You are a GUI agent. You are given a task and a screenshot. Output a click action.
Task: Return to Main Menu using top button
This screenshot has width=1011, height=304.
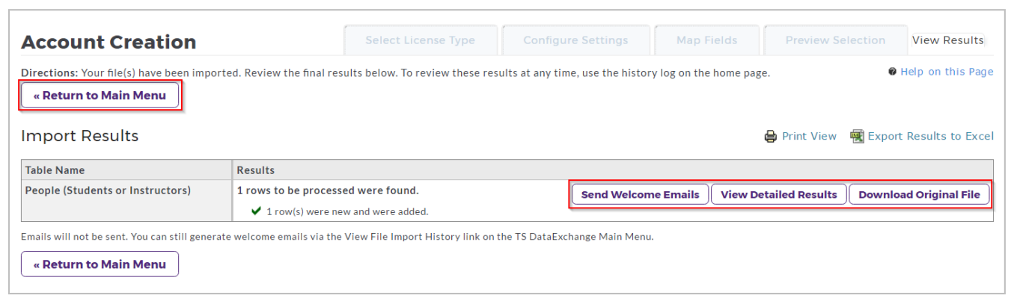coord(100,96)
